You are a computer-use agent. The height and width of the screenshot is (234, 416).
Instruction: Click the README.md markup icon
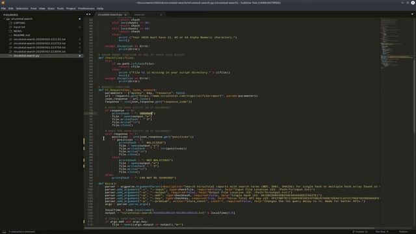point(10,35)
